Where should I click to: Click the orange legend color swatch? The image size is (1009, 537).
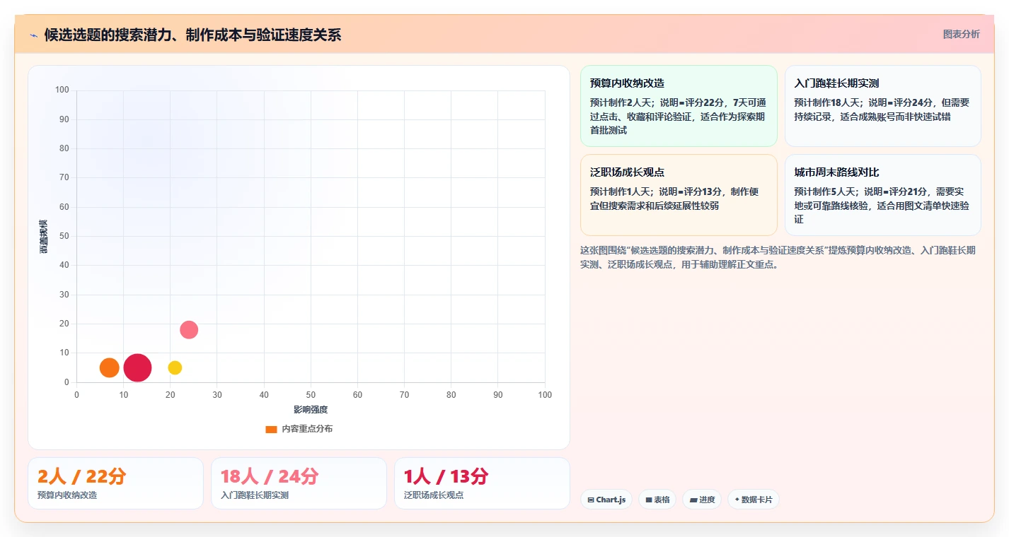[271, 430]
